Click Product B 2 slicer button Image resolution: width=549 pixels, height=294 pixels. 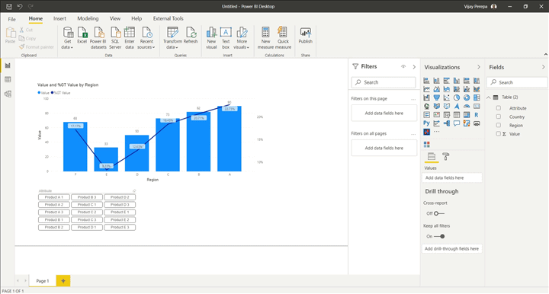54,227
